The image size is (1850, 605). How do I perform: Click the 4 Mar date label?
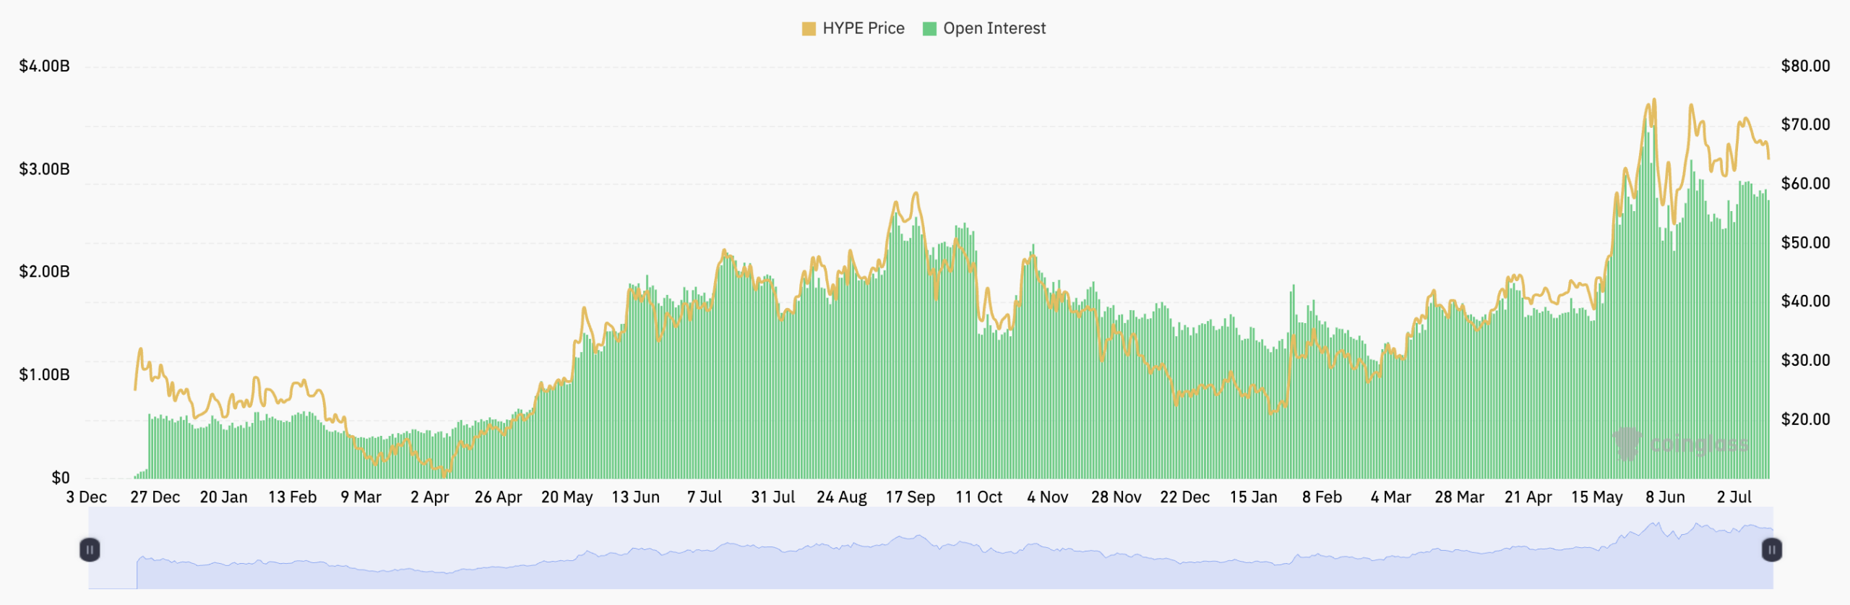click(1390, 497)
